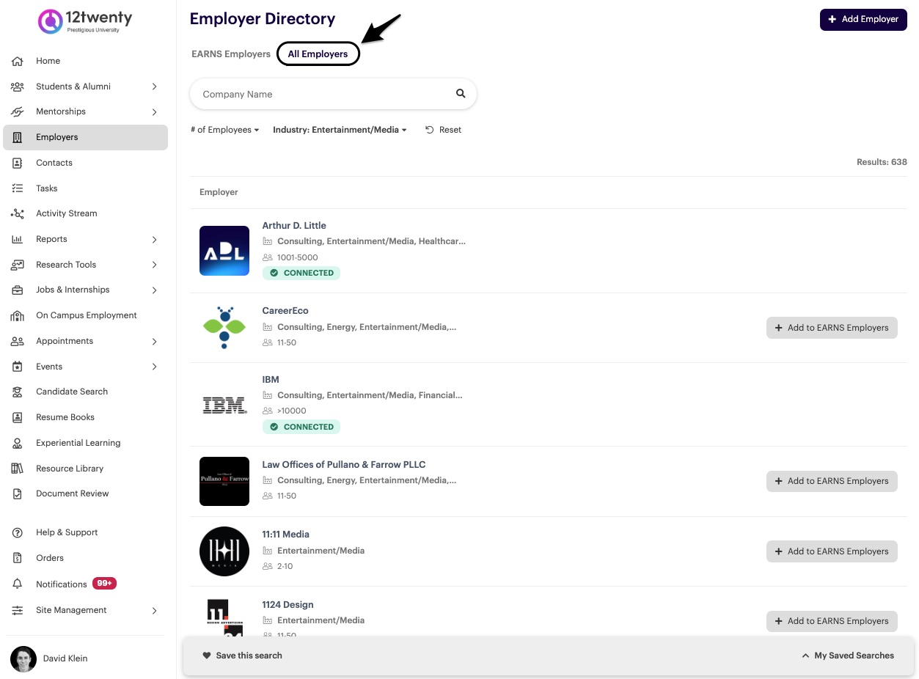Screen dimensions: 919x679
Task: Expand Site Management submenu chevron
Action: coord(154,610)
